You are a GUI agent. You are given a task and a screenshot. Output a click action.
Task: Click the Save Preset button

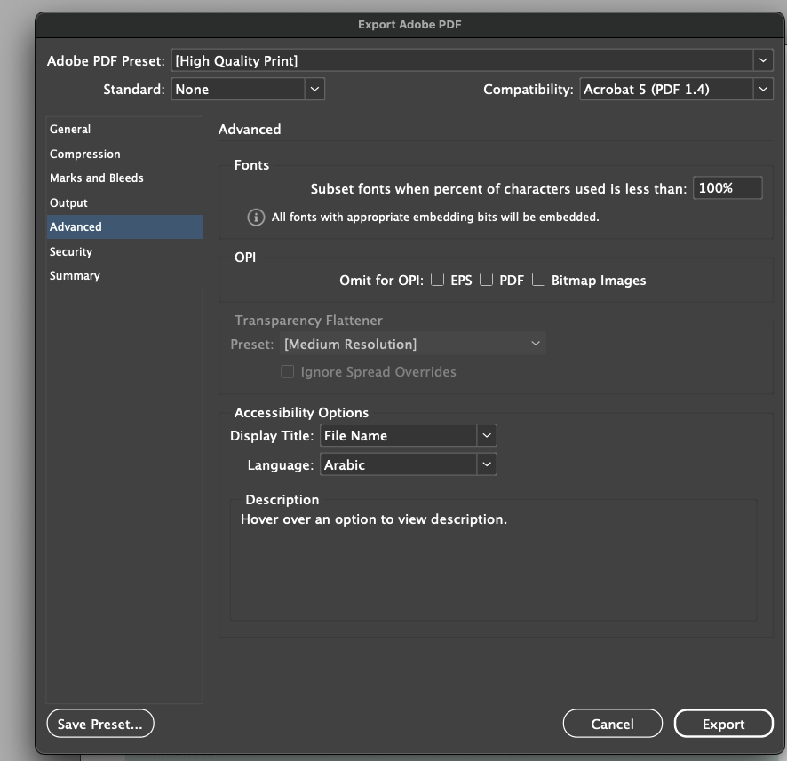click(99, 723)
